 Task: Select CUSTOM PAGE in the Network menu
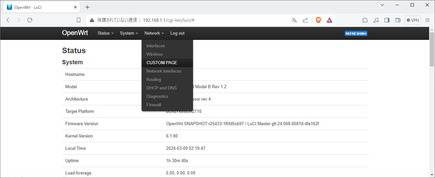[x=167, y=63]
